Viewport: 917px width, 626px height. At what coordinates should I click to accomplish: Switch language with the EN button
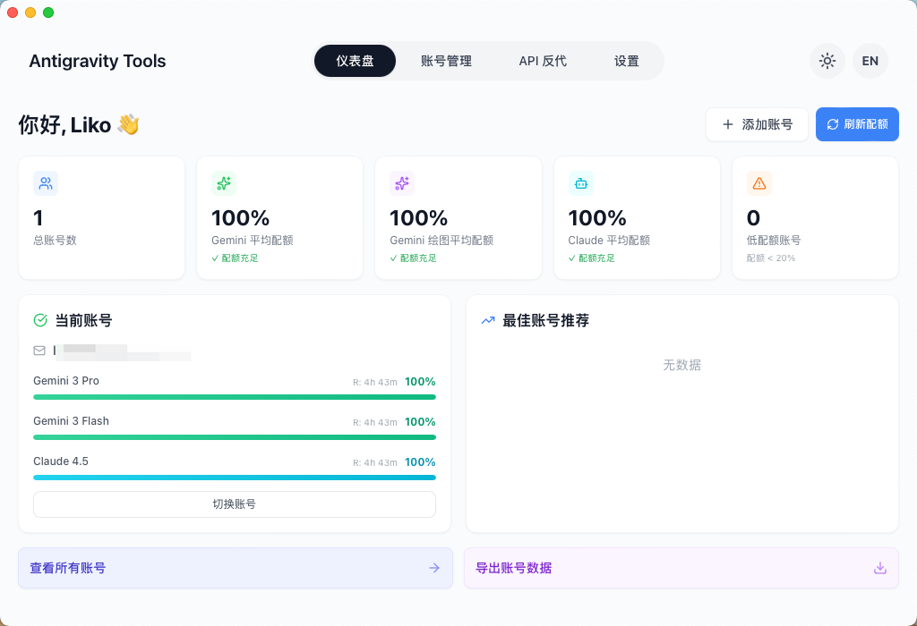(870, 61)
